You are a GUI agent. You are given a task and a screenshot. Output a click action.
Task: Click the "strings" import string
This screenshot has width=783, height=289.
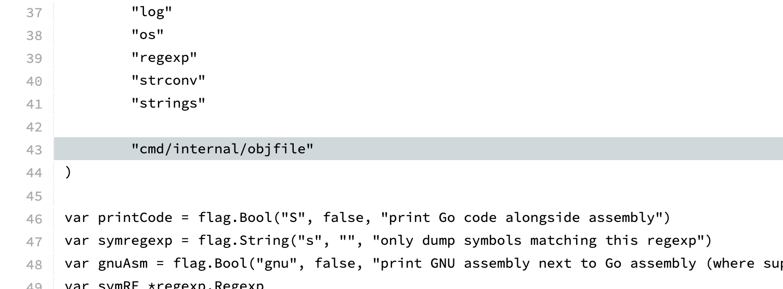[x=168, y=104]
